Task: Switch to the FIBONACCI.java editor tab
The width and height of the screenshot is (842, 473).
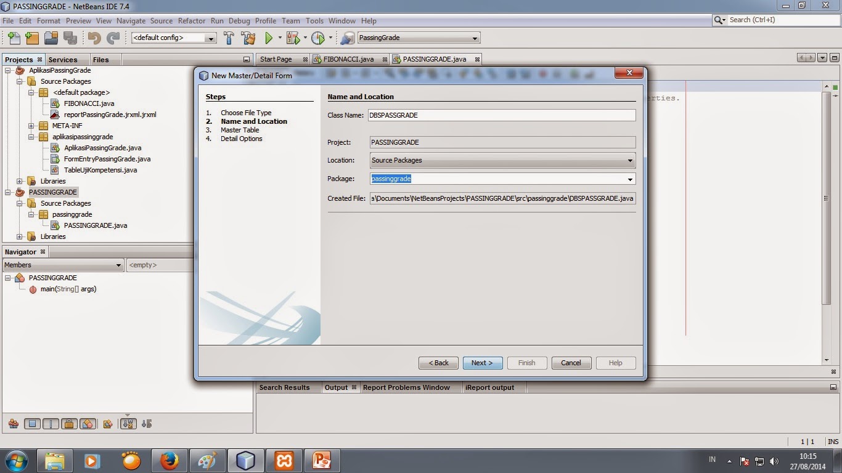Action: click(349, 59)
